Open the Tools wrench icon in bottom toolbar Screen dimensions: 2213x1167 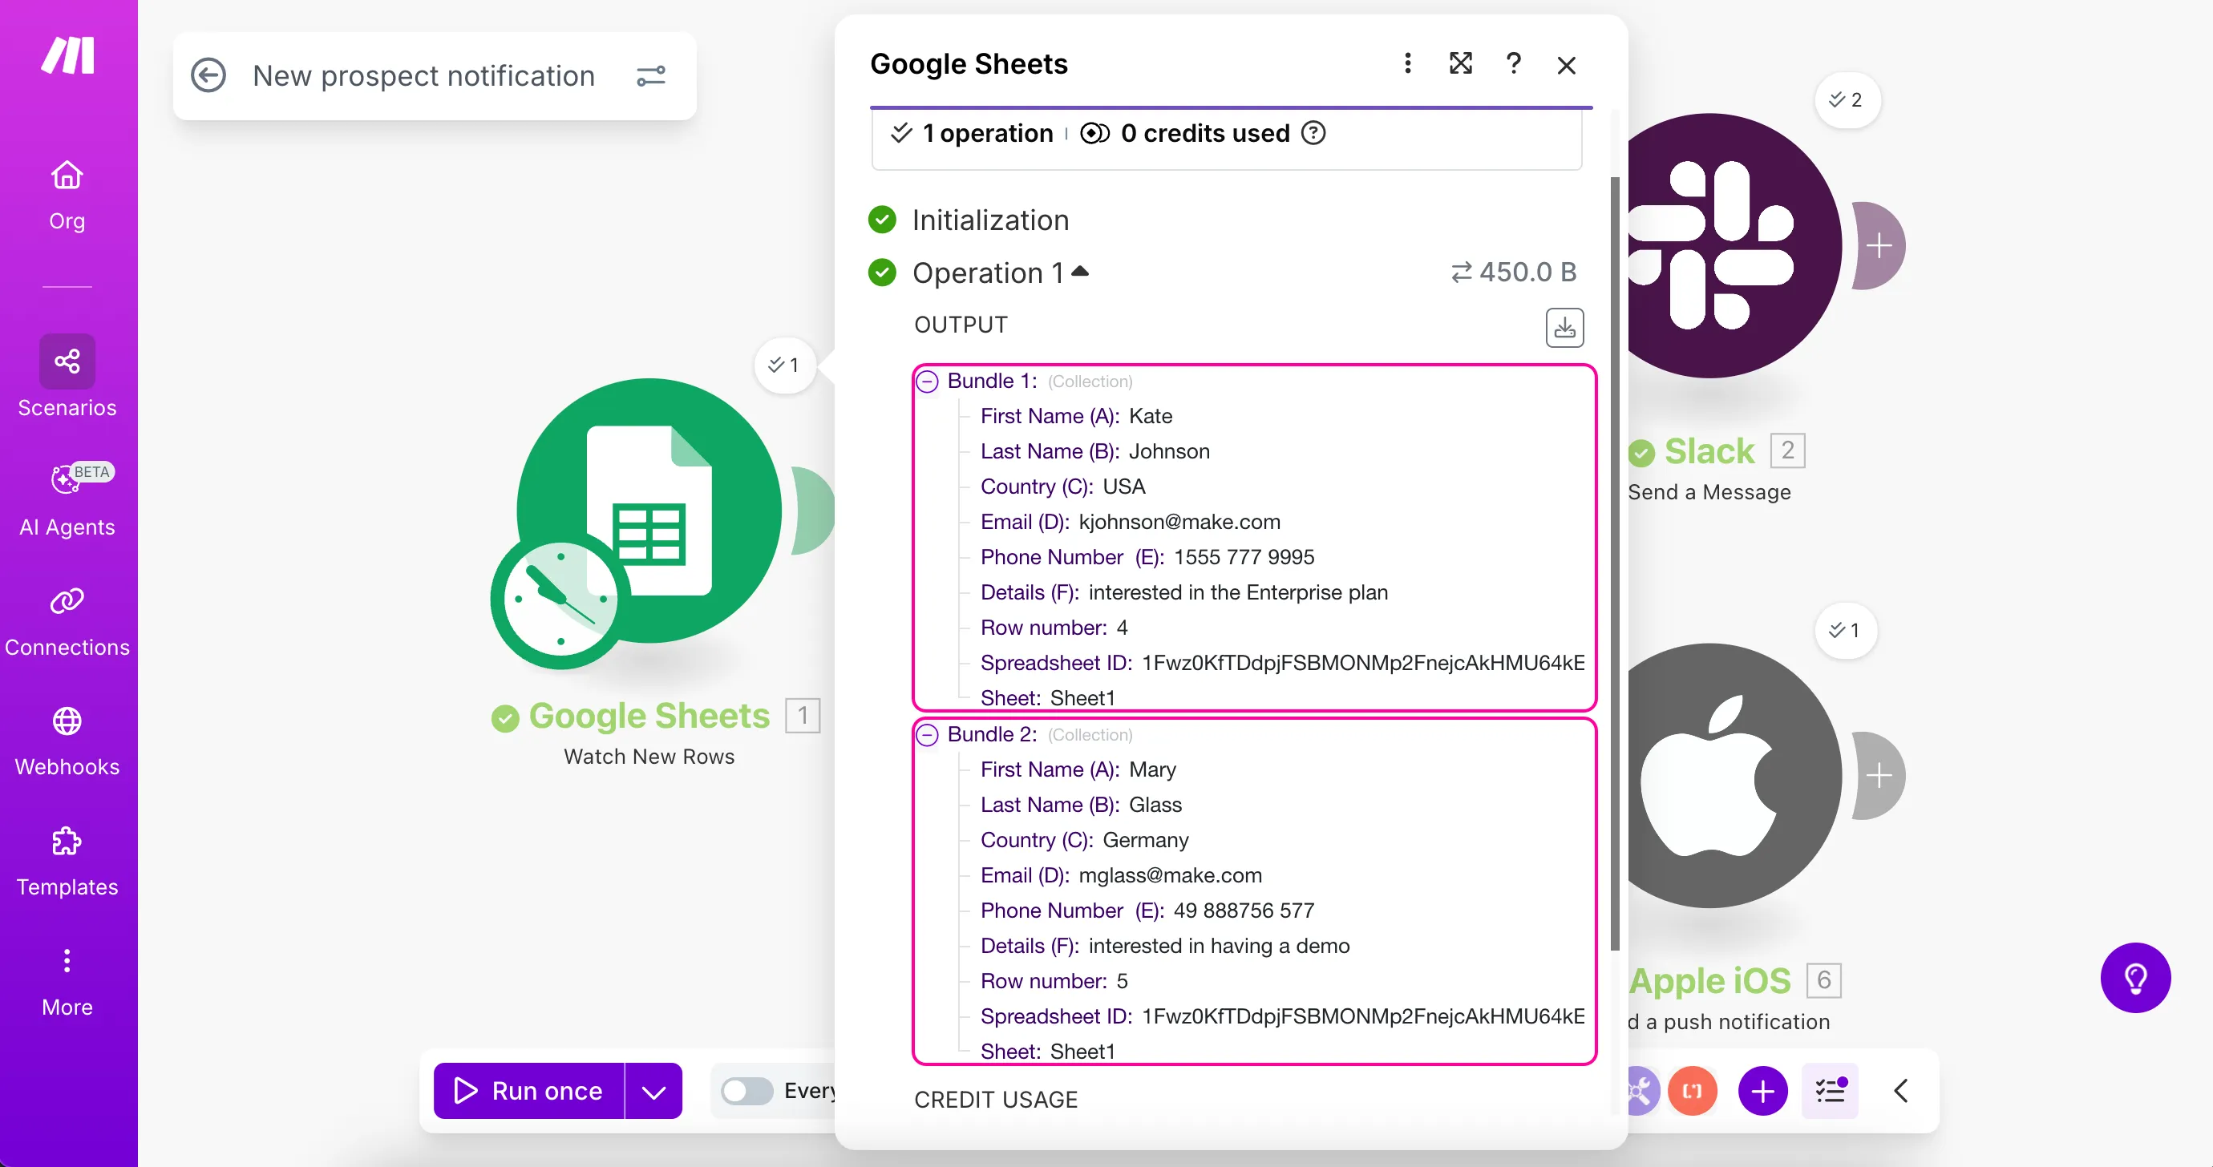[x=1641, y=1091]
